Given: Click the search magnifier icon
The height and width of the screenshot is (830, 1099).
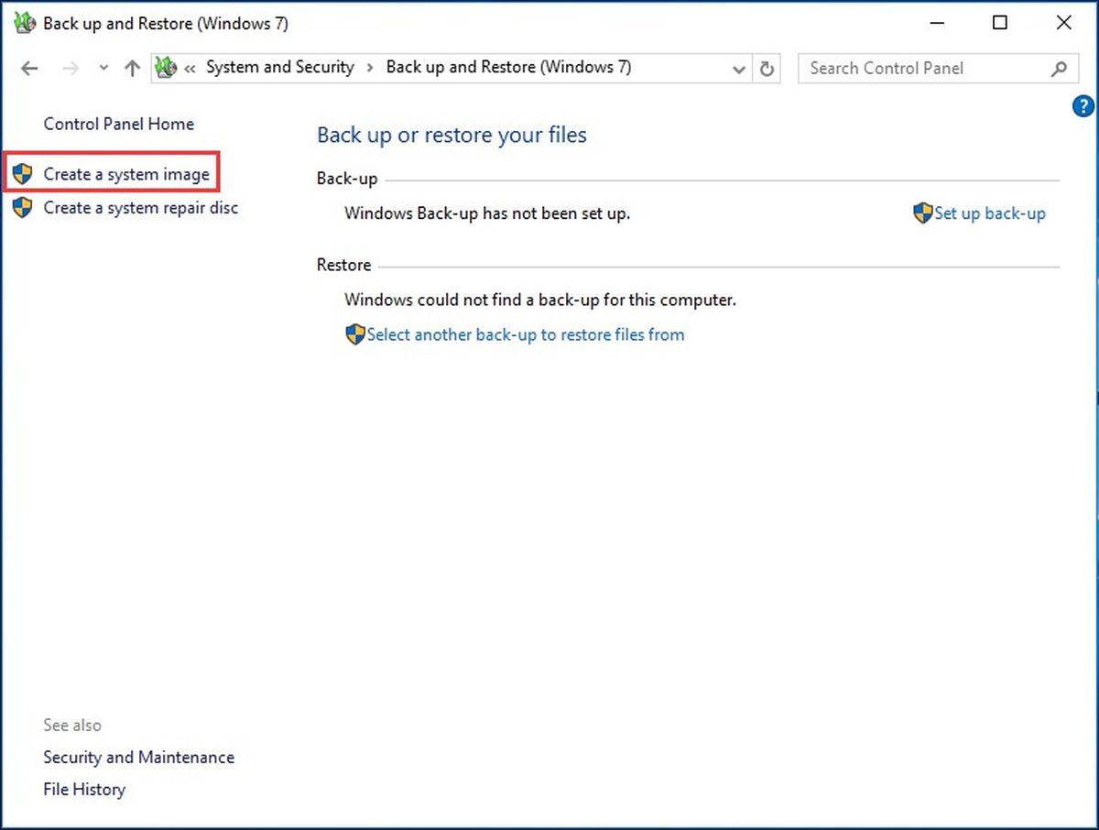Looking at the screenshot, I should pyautogui.click(x=1060, y=69).
